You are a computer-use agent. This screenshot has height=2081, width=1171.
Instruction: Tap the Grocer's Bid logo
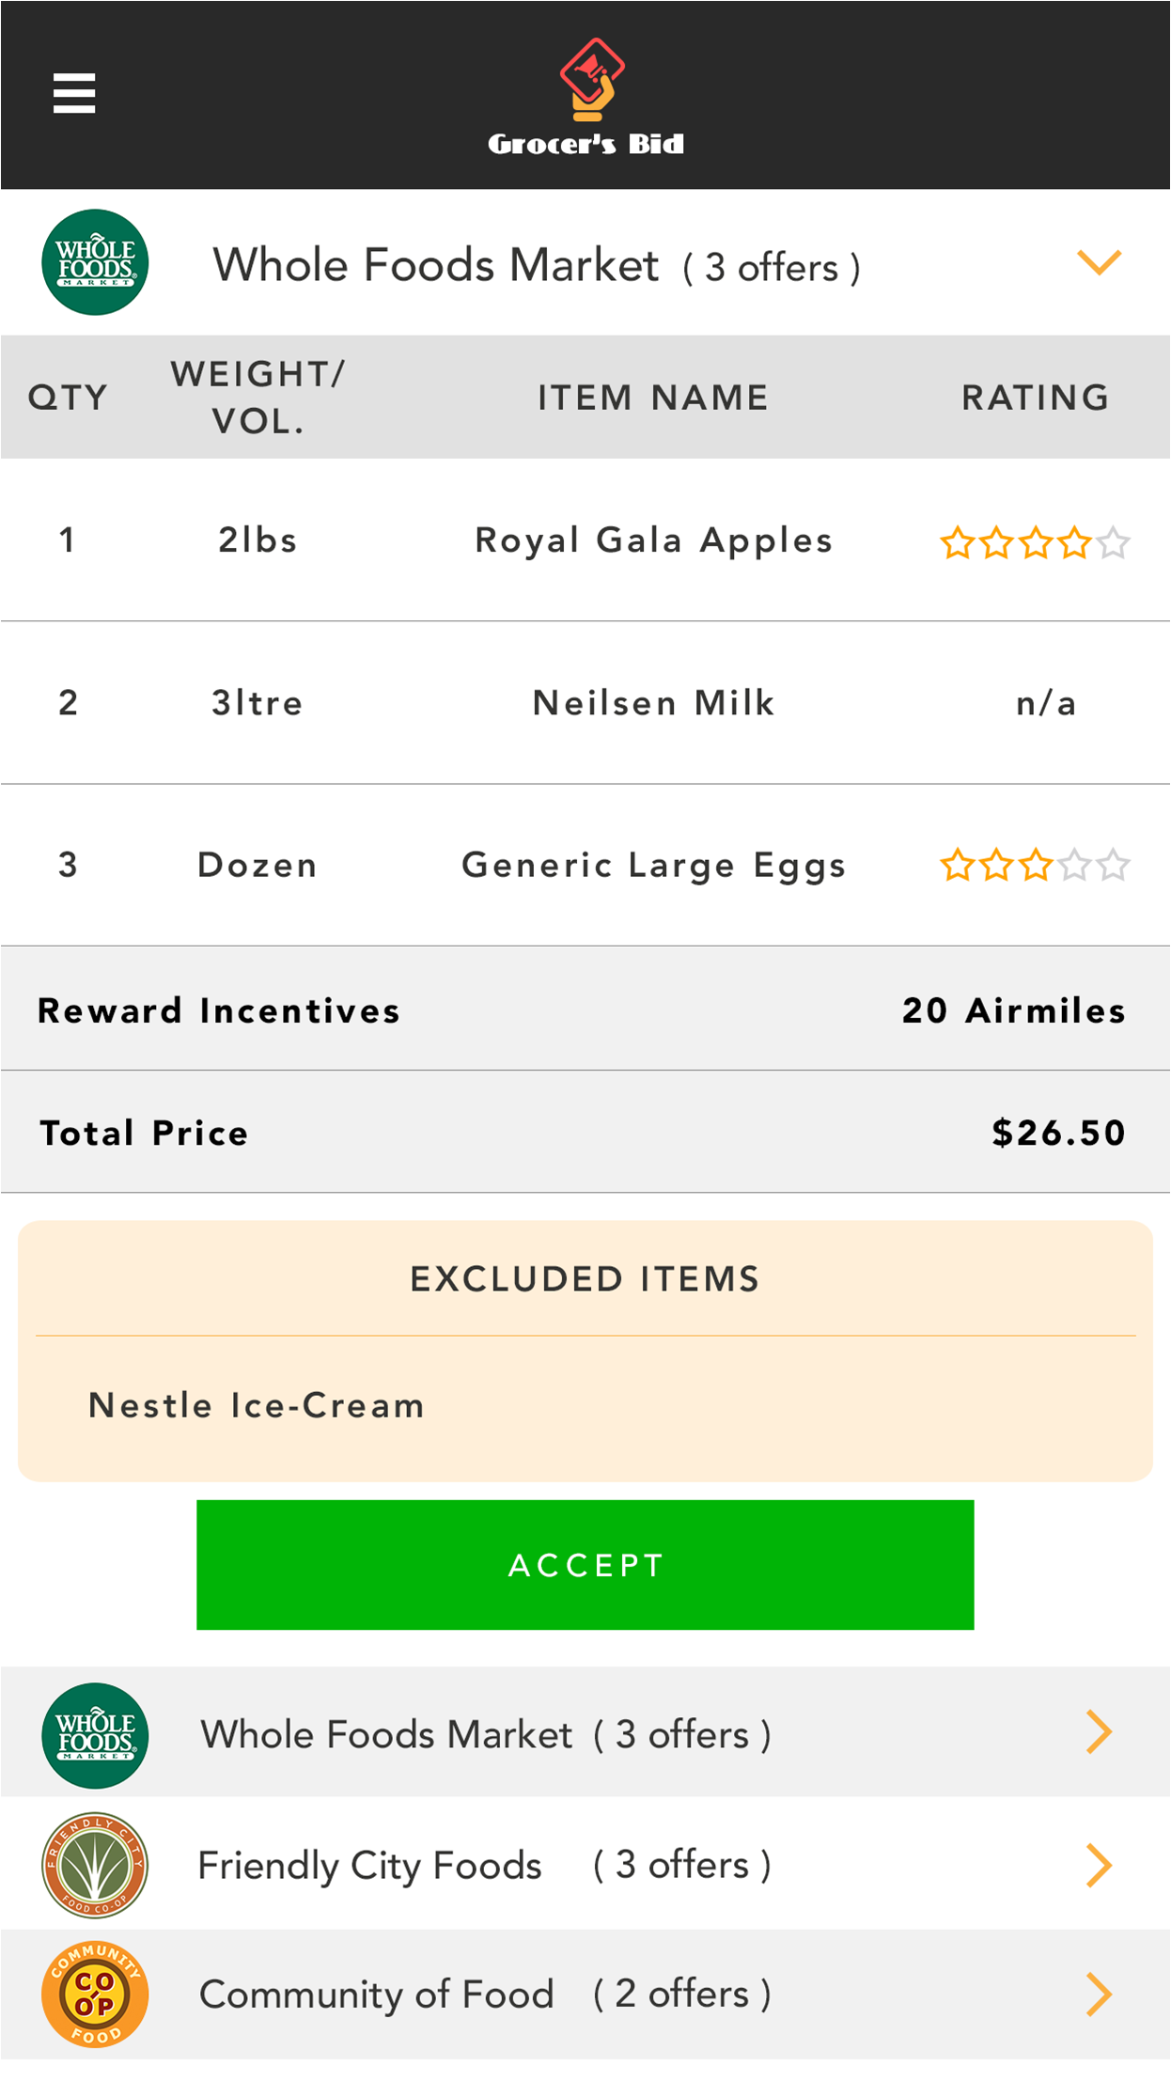[x=586, y=97]
